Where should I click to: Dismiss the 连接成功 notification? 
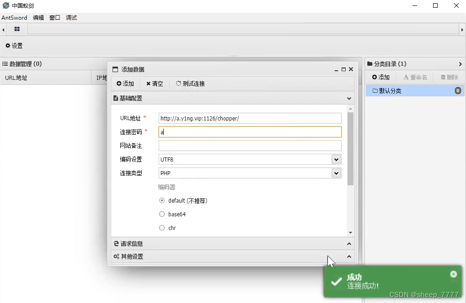(x=454, y=274)
